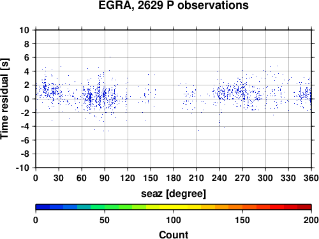
Task: Click the y-axis tick label -10
Action: (x=22, y=168)
